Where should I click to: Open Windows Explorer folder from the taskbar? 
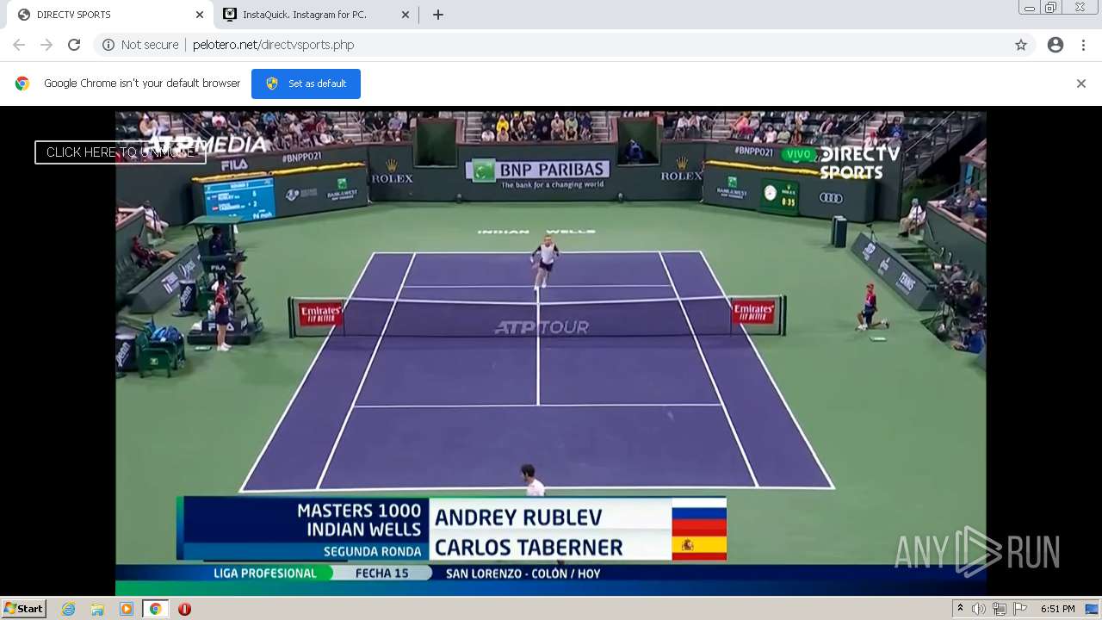pyautogui.click(x=97, y=609)
